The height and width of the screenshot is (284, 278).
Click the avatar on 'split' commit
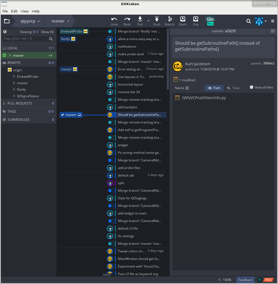click(x=110, y=183)
